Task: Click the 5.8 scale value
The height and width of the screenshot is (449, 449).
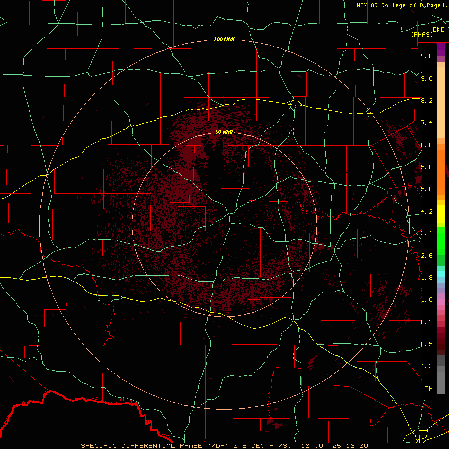Action: point(427,167)
